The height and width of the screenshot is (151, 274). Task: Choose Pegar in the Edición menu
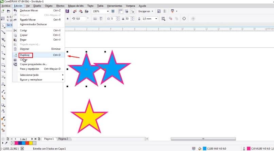point(39,40)
